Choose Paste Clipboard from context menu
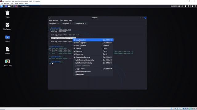 pyautogui.click(x=93, y=43)
